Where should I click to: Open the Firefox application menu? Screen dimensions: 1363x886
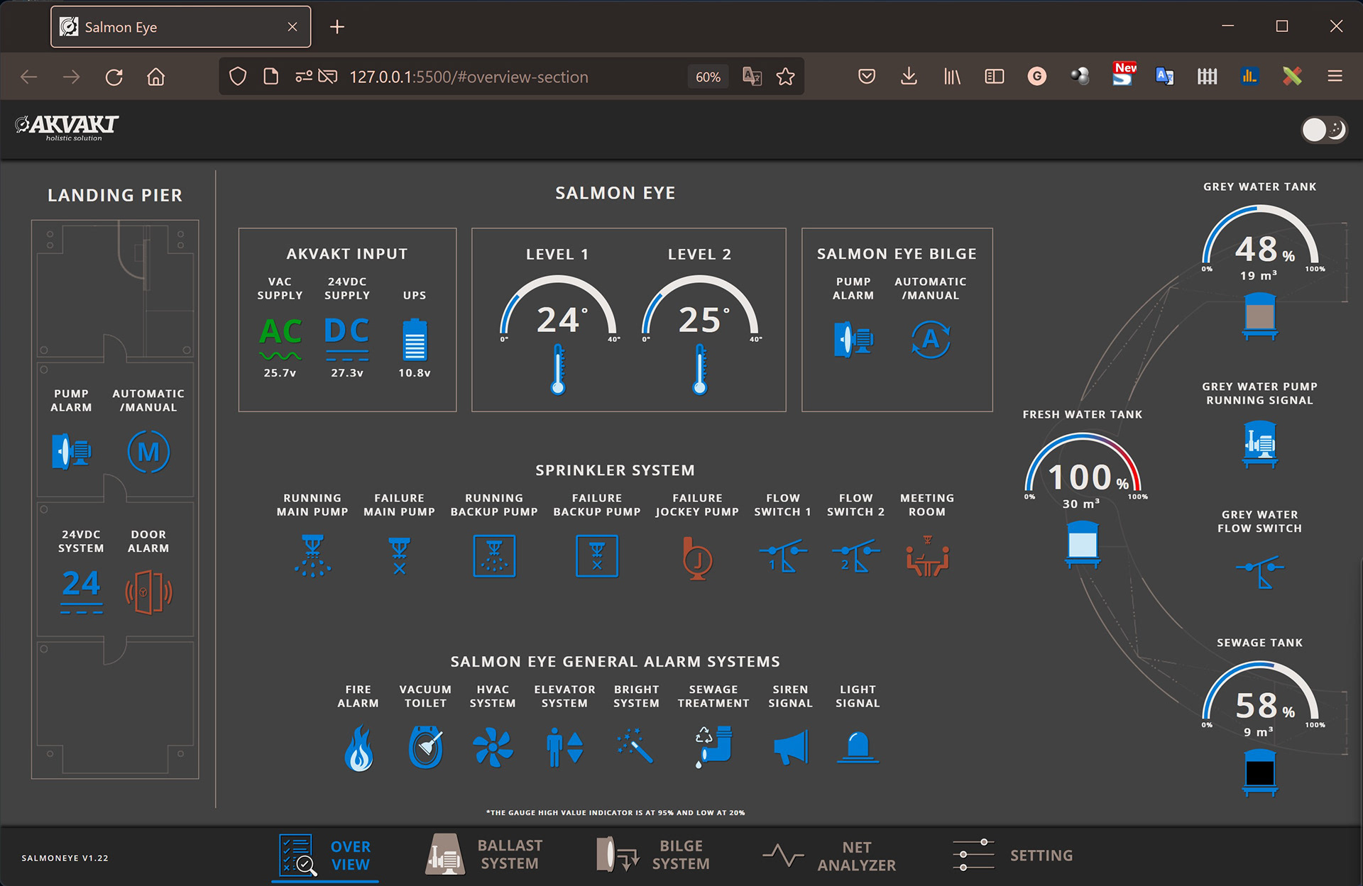(1335, 77)
